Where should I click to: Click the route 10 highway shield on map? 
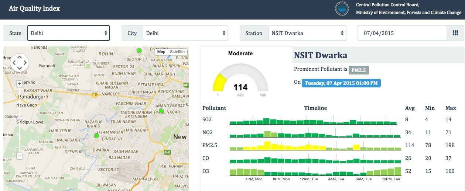pyautogui.click(x=95, y=95)
